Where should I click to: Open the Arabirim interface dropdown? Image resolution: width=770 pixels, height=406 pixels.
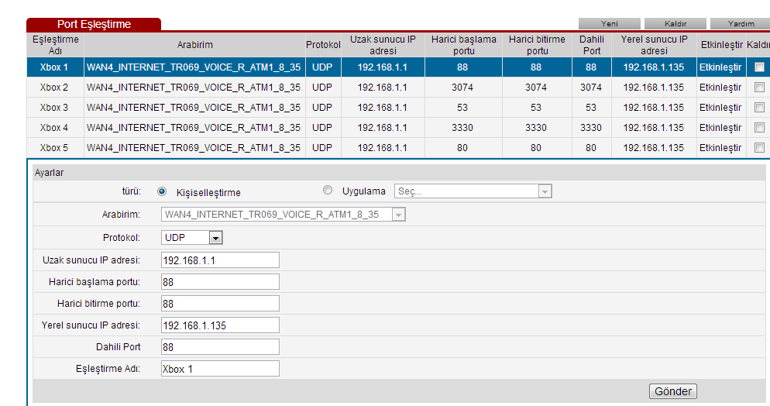[x=284, y=215]
